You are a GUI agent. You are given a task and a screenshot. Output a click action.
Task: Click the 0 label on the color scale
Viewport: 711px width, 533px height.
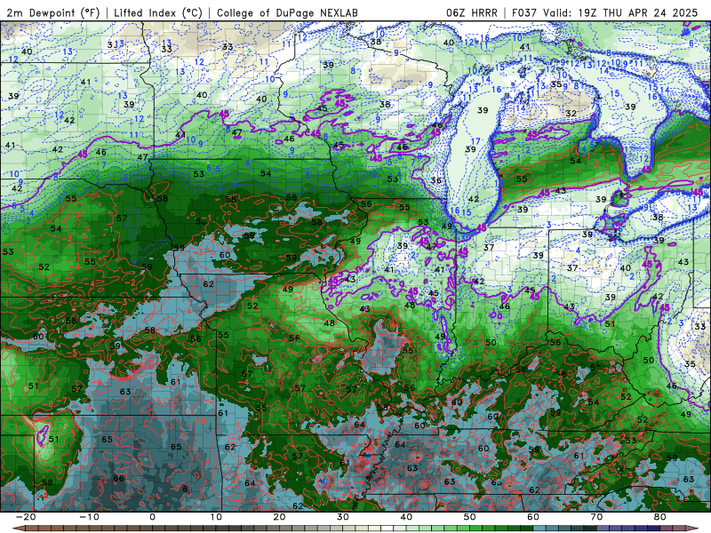(152, 517)
